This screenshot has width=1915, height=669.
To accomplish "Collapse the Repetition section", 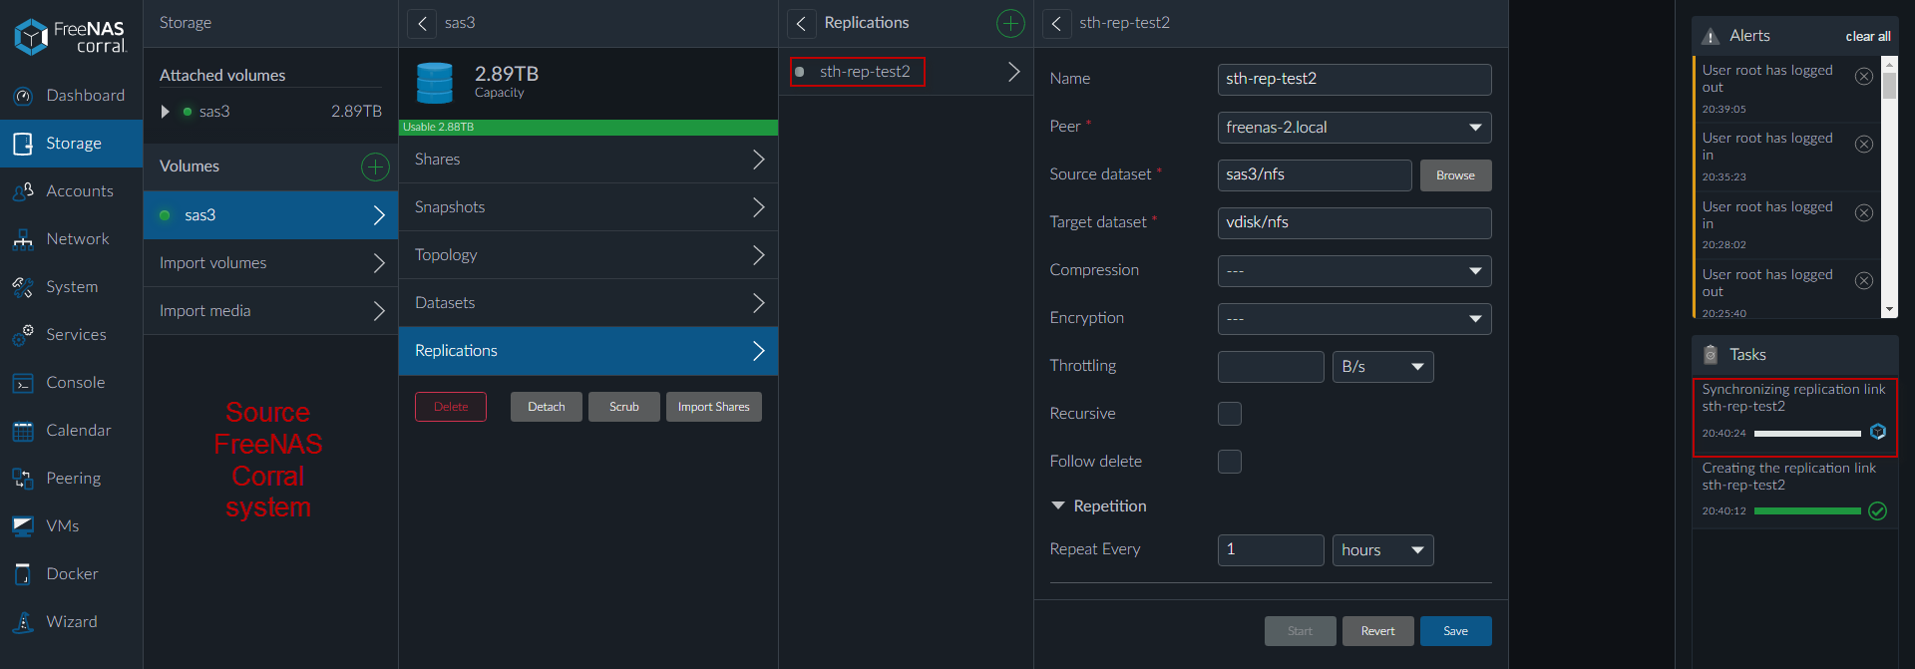I will coord(1058,506).
